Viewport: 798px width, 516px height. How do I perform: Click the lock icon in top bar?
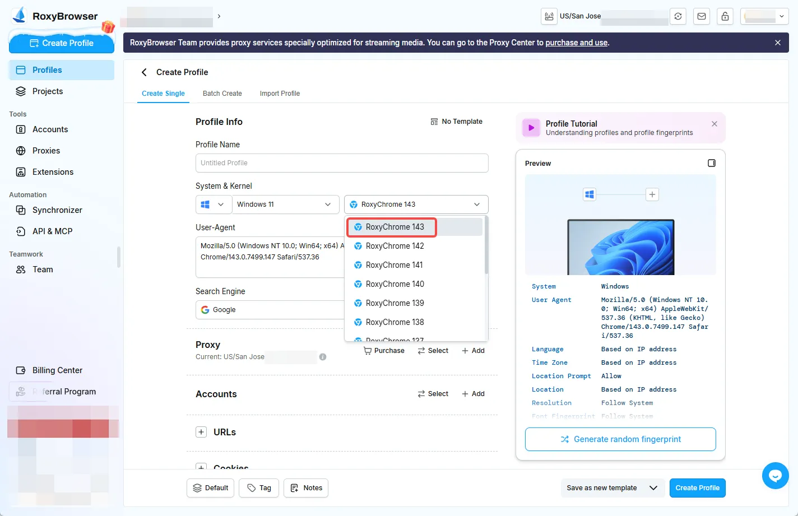725,16
